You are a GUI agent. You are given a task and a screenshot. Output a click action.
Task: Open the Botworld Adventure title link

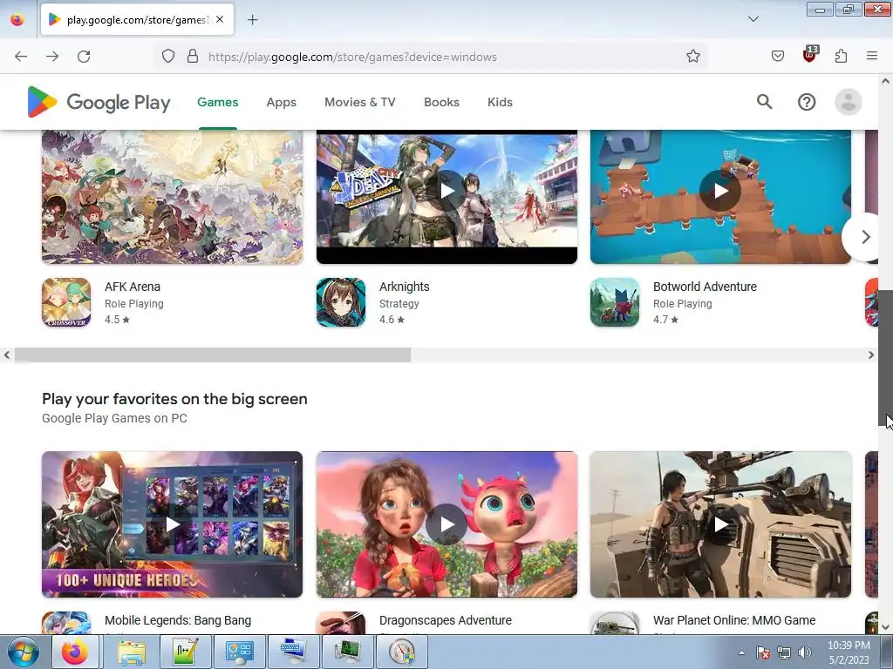pyautogui.click(x=705, y=287)
